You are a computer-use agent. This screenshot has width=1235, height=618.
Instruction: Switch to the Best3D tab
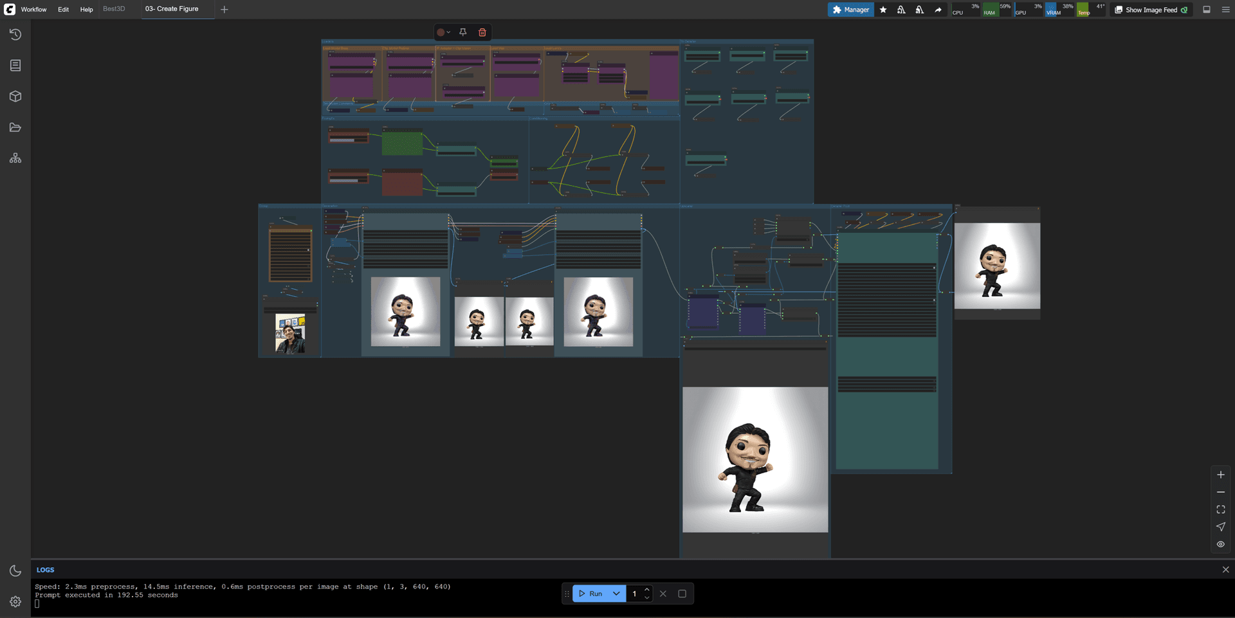coord(114,9)
